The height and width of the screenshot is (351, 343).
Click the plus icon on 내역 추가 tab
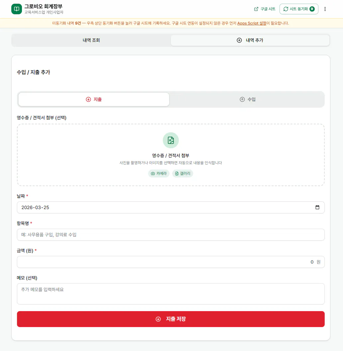click(239, 40)
